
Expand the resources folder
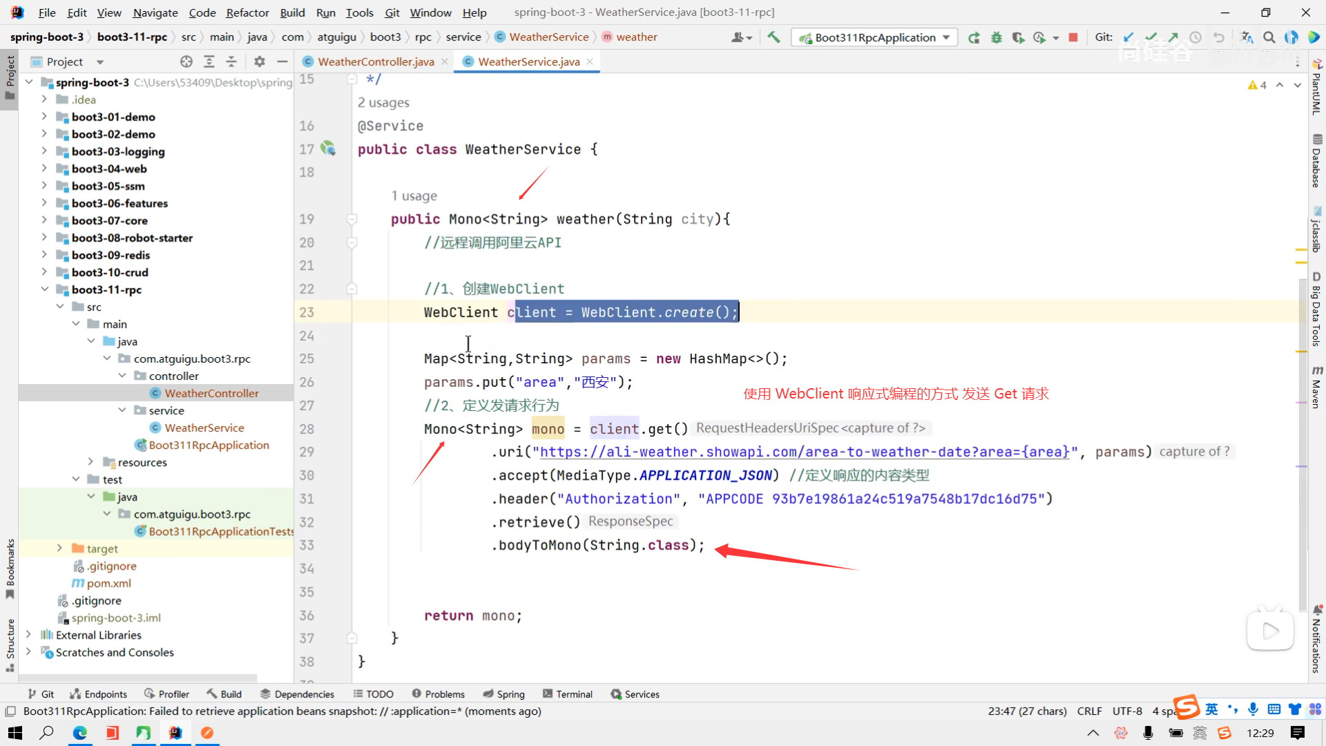(90, 462)
